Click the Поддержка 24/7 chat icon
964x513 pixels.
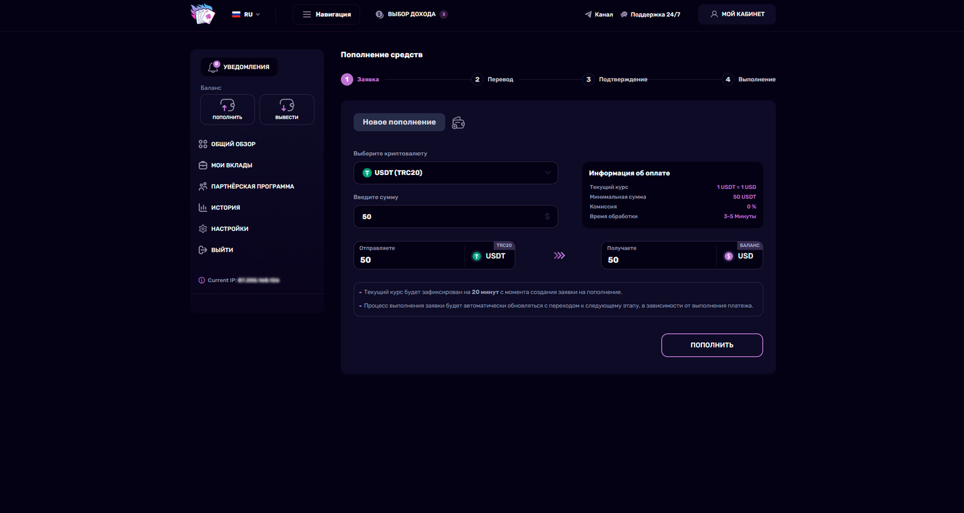(624, 14)
